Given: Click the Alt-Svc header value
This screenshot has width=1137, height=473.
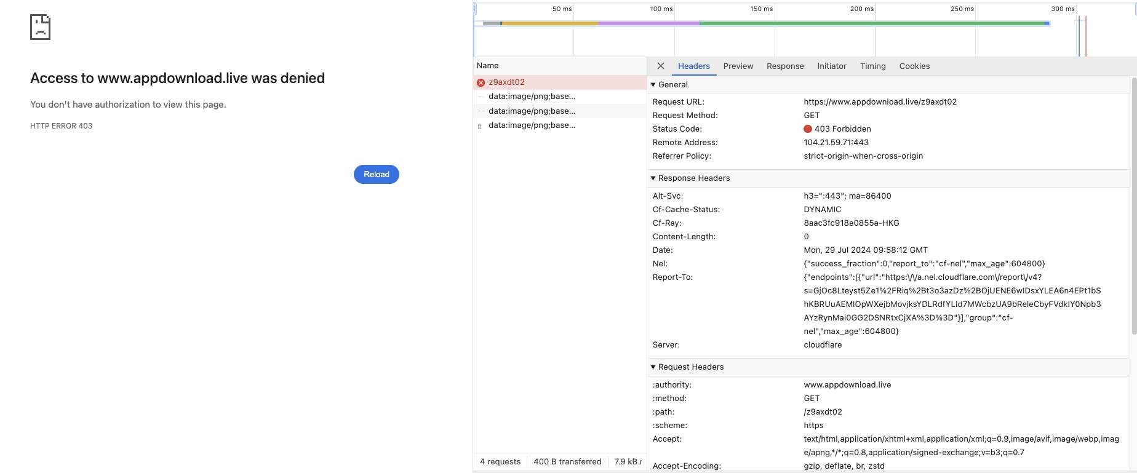Looking at the screenshot, I should point(847,196).
